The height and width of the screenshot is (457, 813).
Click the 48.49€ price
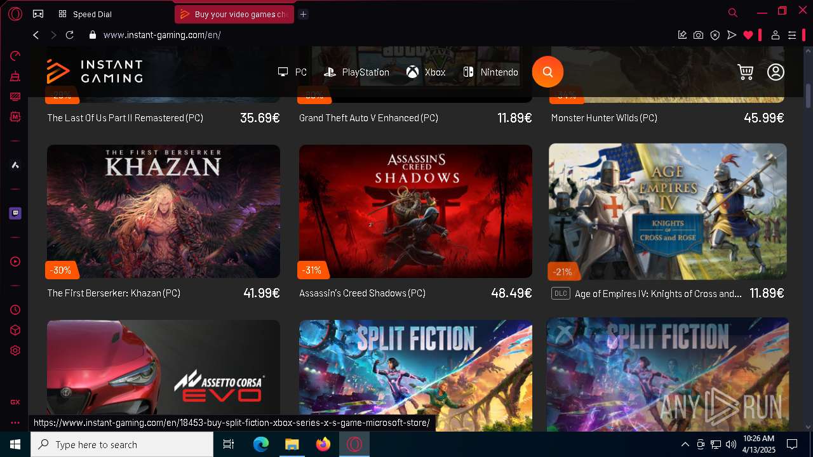coord(511,293)
